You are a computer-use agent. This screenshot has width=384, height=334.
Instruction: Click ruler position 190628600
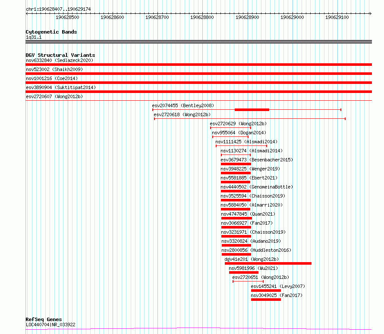112,17
